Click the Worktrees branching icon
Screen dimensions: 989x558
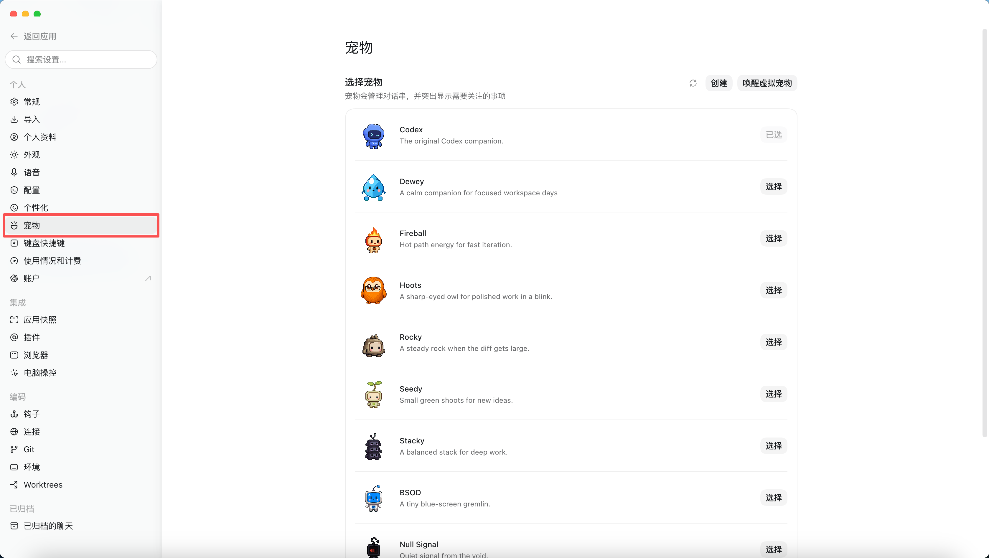tap(14, 485)
